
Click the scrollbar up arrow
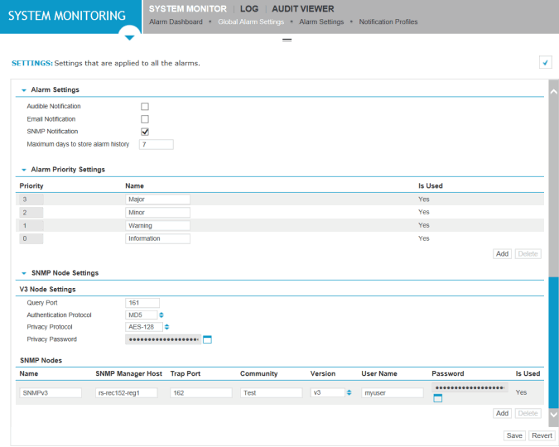[x=553, y=90]
